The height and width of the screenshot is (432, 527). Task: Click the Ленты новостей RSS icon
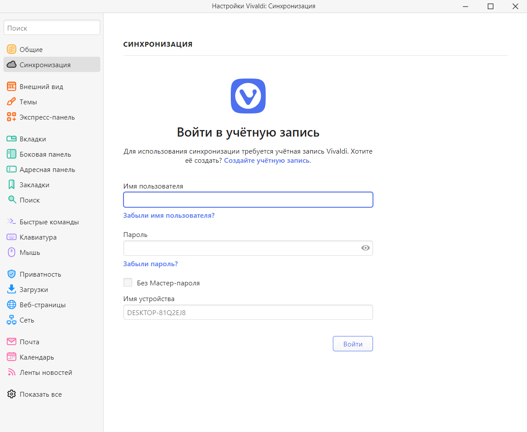click(x=11, y=372)
